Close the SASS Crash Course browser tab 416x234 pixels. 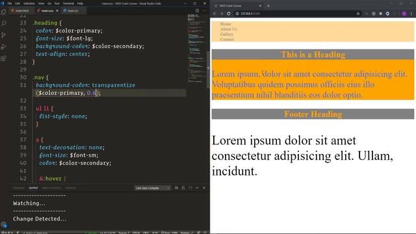tap(260, 6)
